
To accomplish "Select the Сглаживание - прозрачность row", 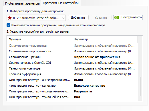I will [72, 51].
